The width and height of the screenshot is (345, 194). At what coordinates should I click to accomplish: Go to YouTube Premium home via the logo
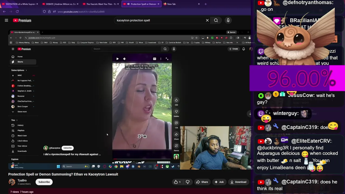point(22,20)
